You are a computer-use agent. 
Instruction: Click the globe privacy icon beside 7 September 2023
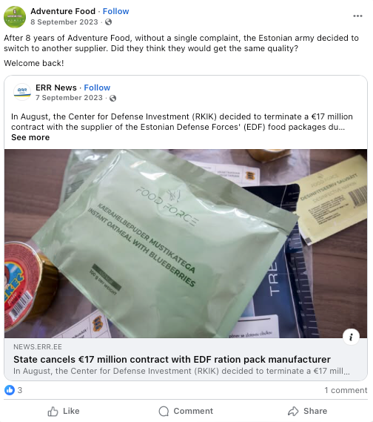point(112,98)
